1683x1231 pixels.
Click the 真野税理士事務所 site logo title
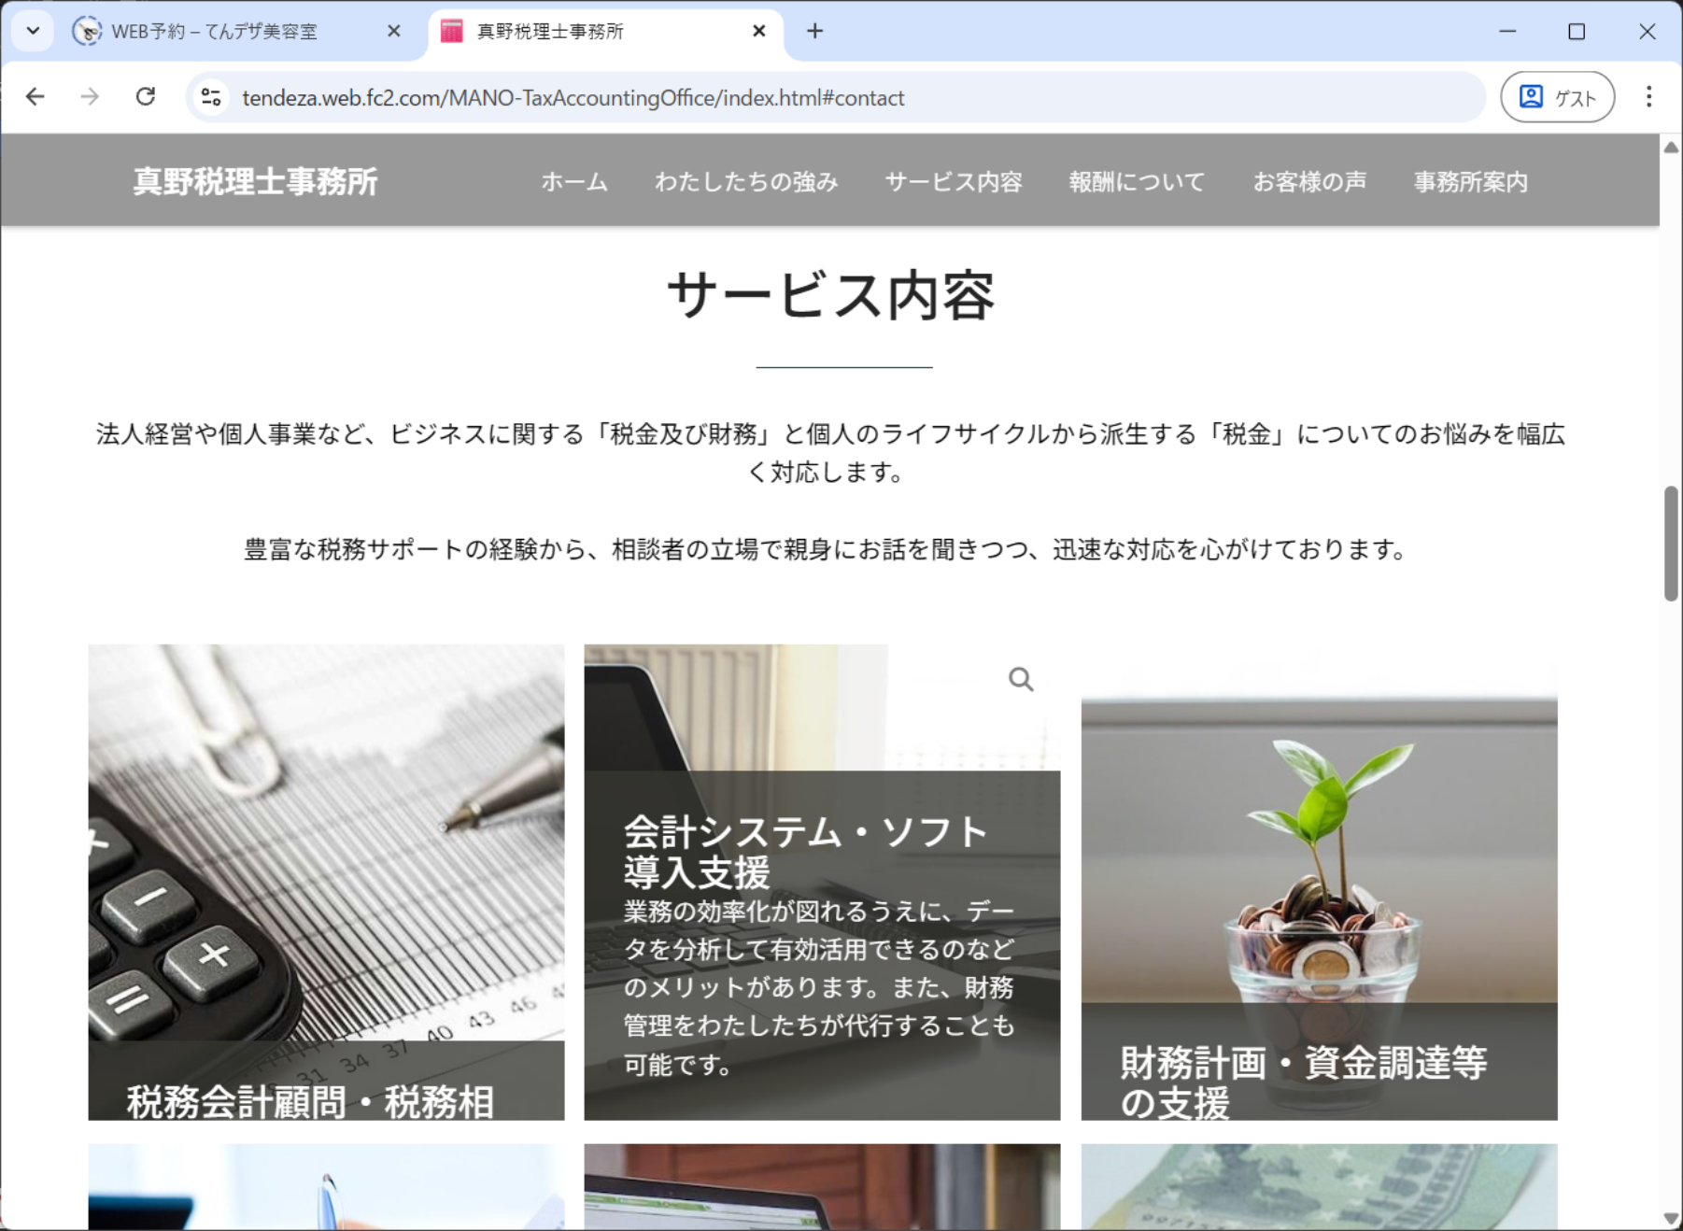point(255,182)
